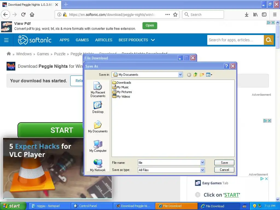Click the Softonic logo

(x=35, y=40)
